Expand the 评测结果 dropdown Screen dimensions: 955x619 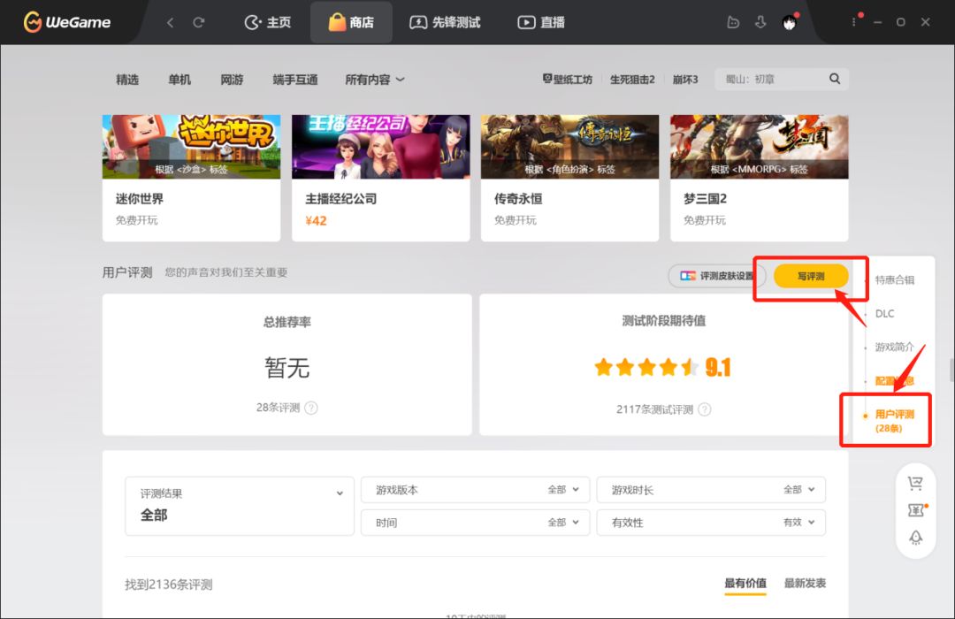pos(240,506)
